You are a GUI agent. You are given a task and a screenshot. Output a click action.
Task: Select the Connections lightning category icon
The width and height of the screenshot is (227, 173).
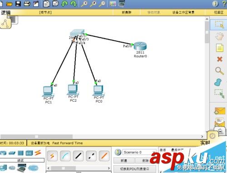tap(38, 153)
